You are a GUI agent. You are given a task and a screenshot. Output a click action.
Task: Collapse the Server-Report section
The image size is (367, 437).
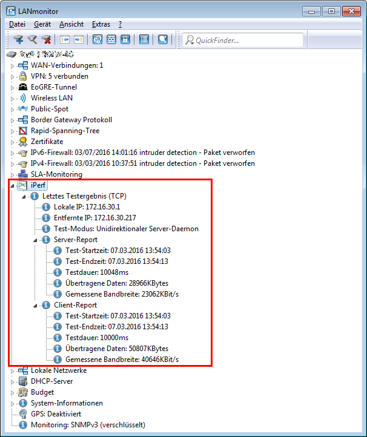pyautogui.click(x=36, y=240)
